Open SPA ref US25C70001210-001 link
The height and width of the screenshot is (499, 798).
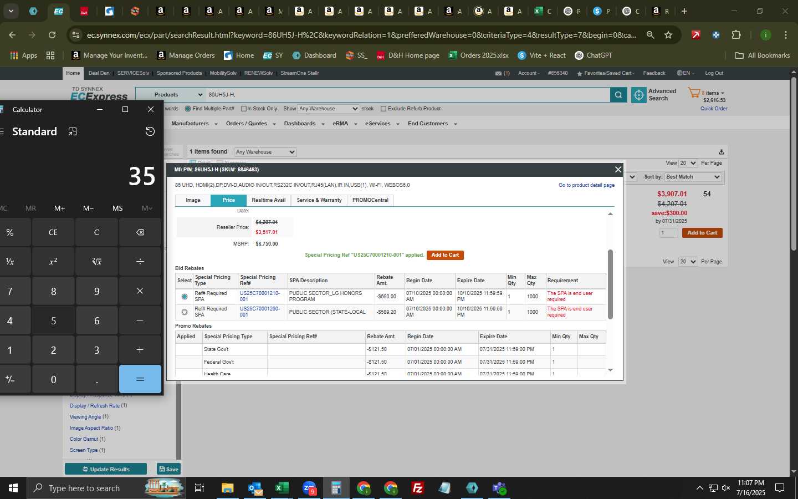[x=259, y=296]
